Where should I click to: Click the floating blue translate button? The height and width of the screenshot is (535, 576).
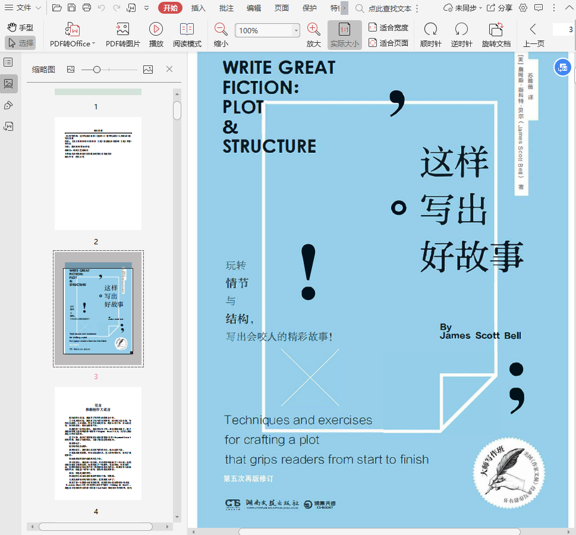pos(562,67)
